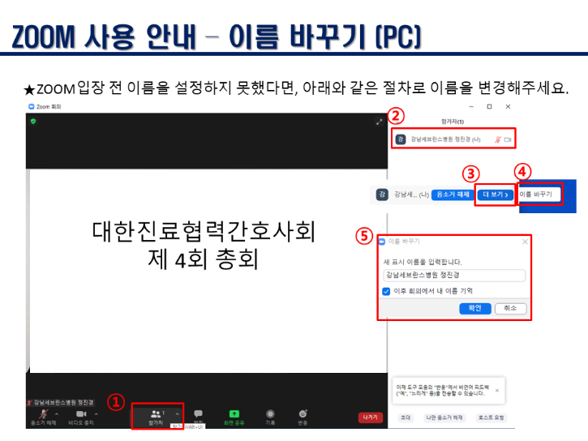Click the green 화면 공유 share screen icon
This screenshot has width=588, height=441.
[x=234, y=413]
